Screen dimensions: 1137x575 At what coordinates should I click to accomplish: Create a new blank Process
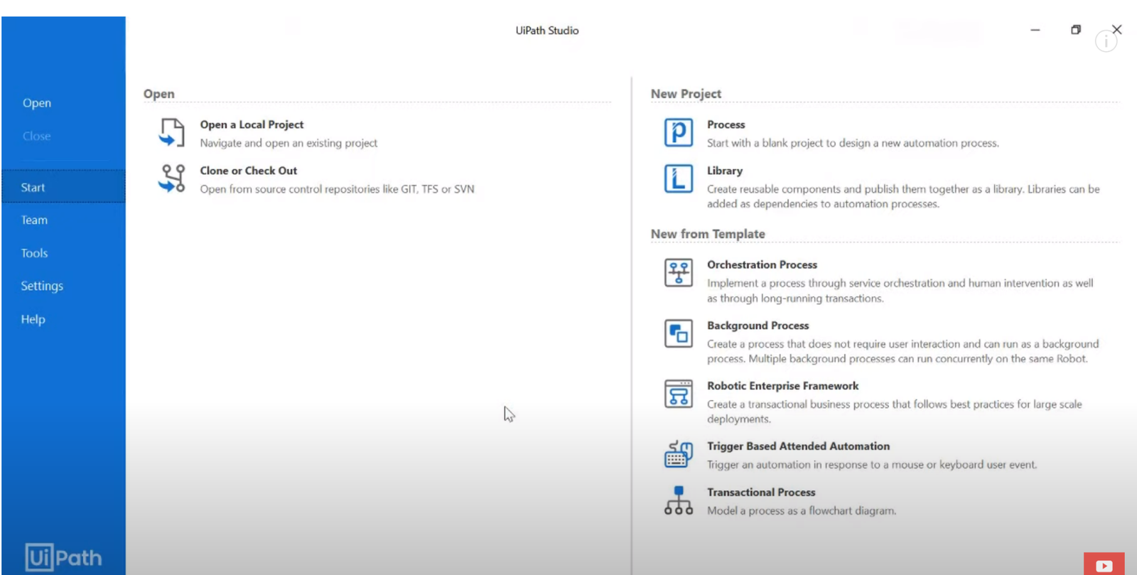[726, 124]
